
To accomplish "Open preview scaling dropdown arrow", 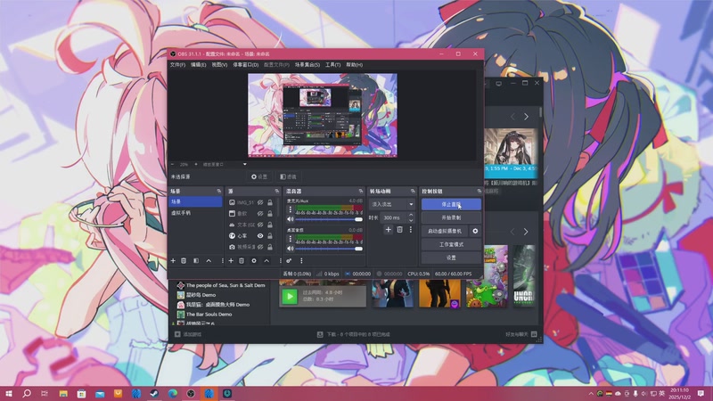I will click(x=244, y=164).
